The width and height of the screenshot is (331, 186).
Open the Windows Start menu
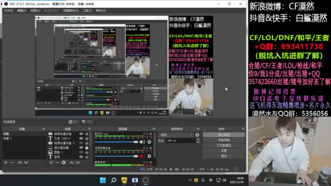click(x=103, y=180)
